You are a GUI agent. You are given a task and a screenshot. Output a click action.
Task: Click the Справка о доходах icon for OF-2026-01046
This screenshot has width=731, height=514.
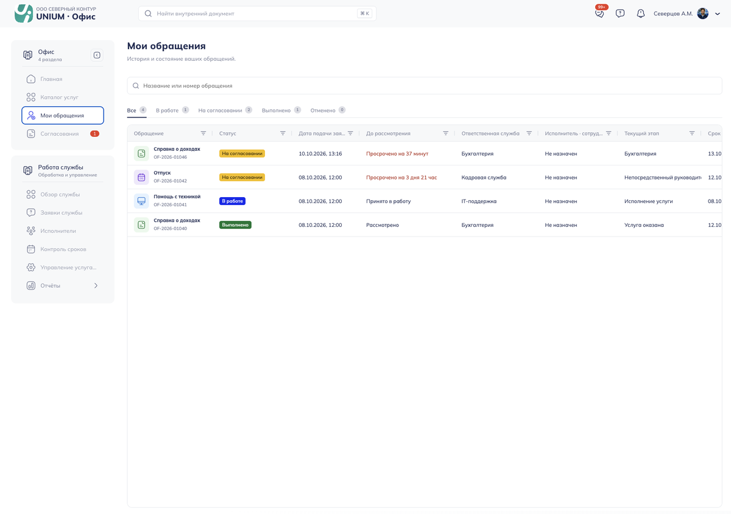(x=141, y=154)
